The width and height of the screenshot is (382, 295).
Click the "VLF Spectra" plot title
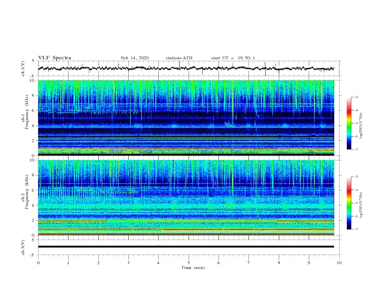(x=55, y=58)
